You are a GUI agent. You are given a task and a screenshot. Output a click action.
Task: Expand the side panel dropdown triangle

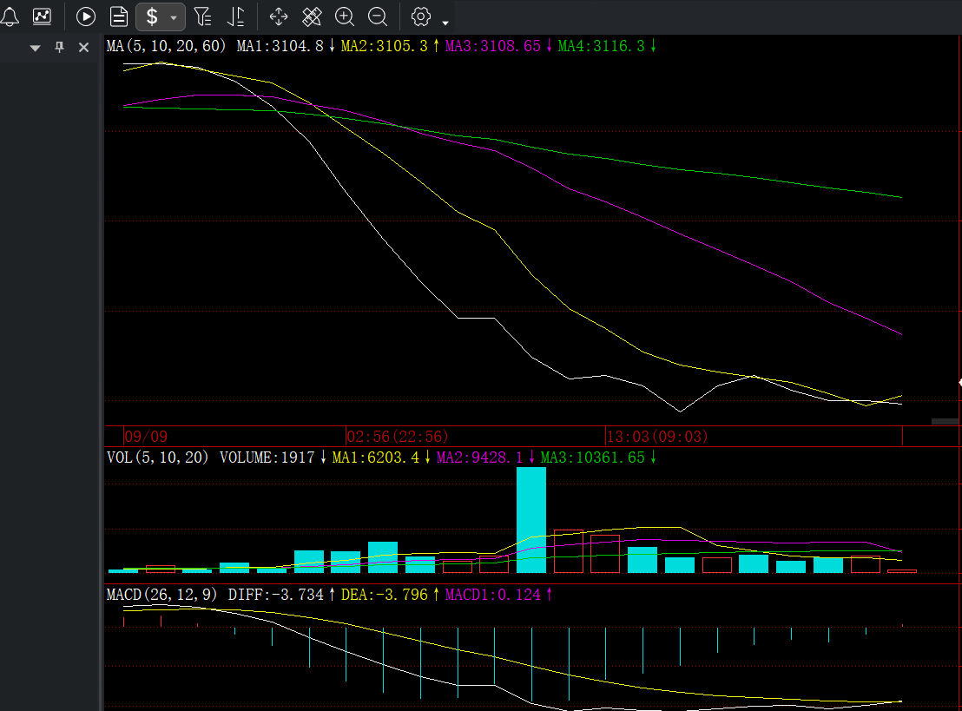tap(35, 48)
